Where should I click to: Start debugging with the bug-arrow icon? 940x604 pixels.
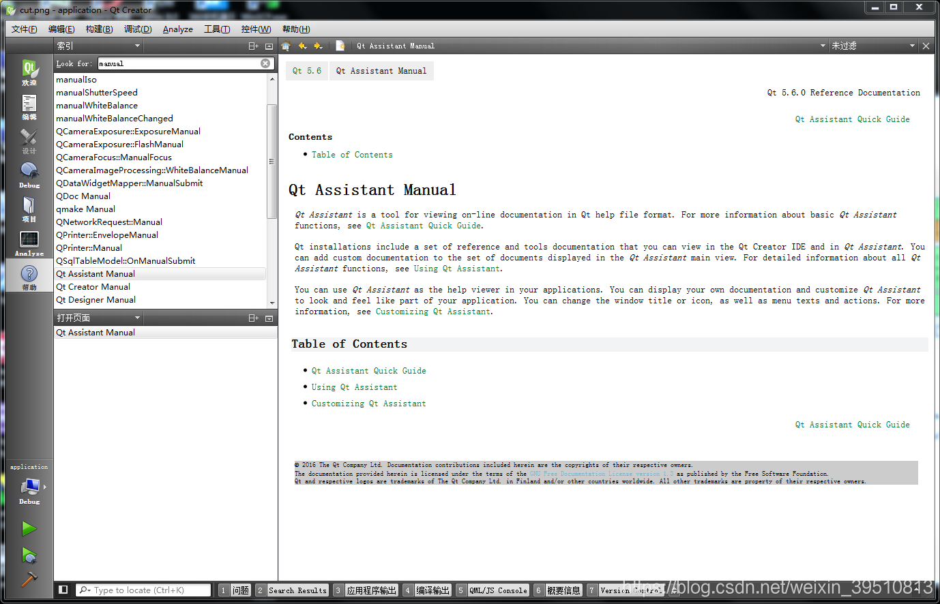tap(29, 556)
